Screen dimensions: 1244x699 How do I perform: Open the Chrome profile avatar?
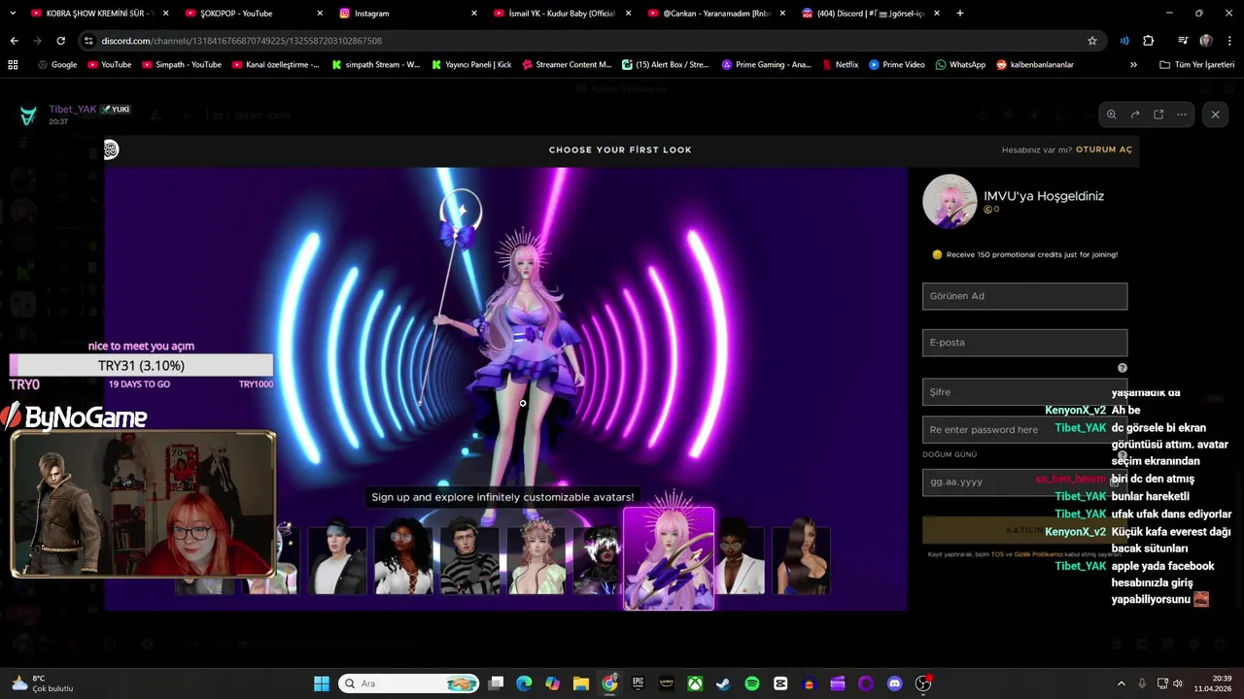1206,41
